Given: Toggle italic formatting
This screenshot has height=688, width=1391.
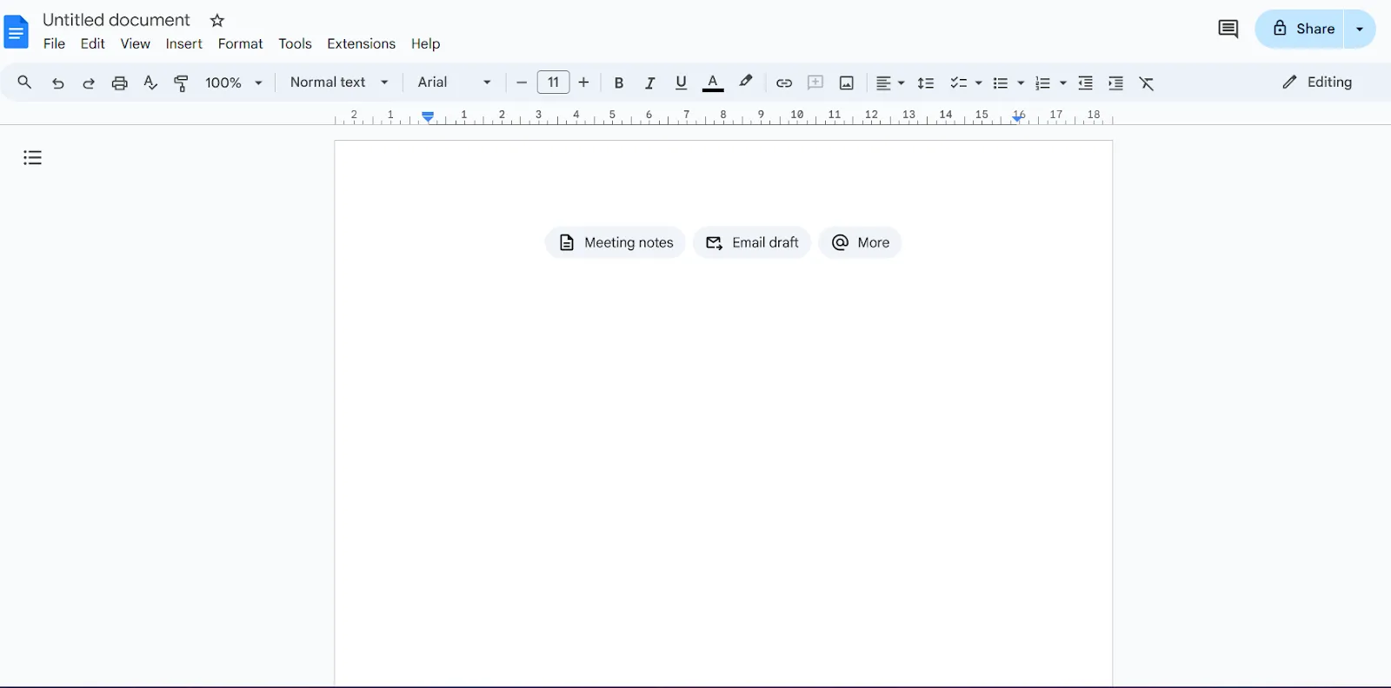Looking at the screenshot, I should (x=649, y=83).
